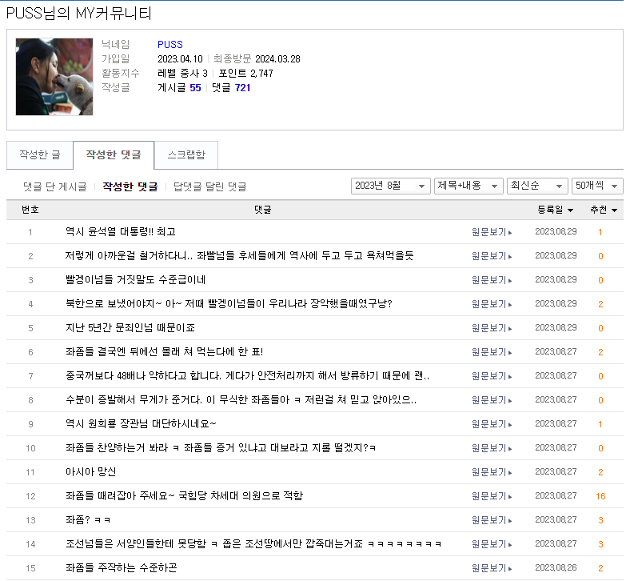Open the 2023년 8월 month dropdown
This screenshot has width=630, height=581.
(x=390, y=186)
